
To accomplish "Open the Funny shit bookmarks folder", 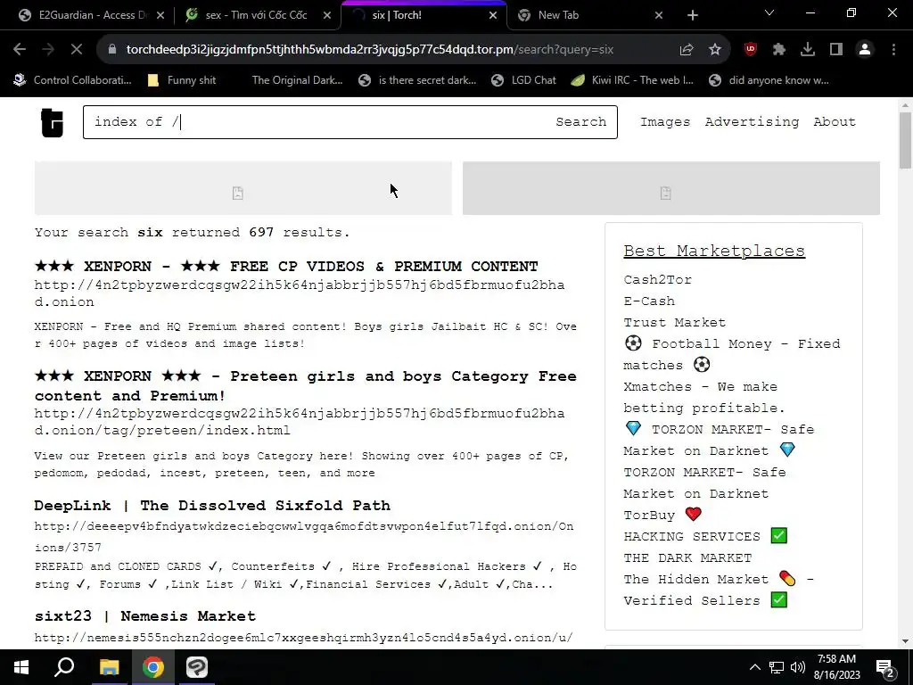I will coord(182,80).
